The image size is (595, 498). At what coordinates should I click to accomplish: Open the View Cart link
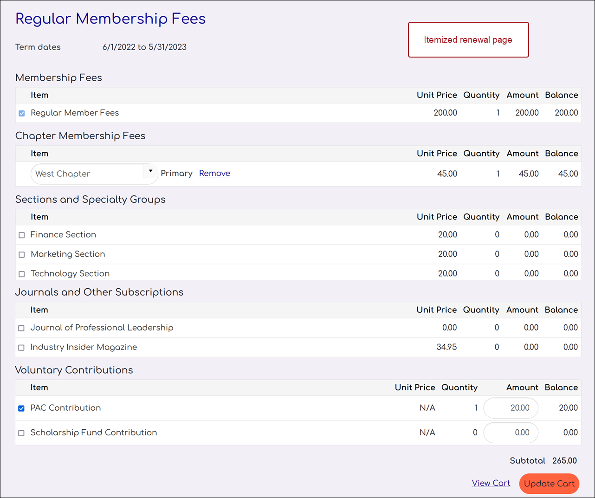click(x=491, y=483)
